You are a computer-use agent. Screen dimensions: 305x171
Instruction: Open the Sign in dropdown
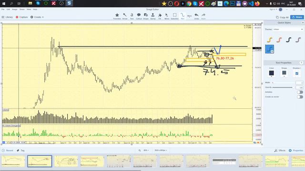coord(273,9)
